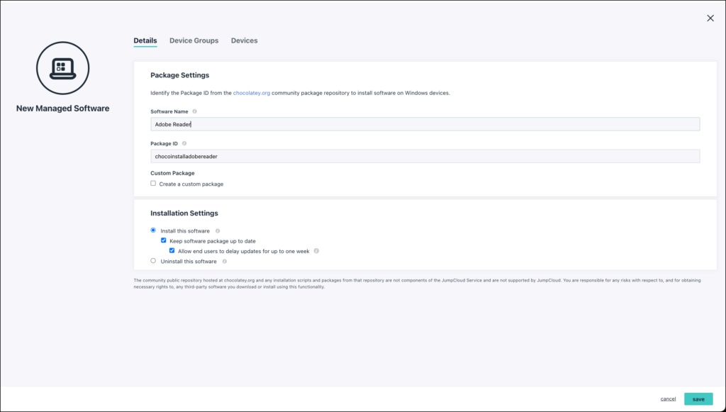
Task: Switch to the Device Groups tab
Action: click(194, 40)
